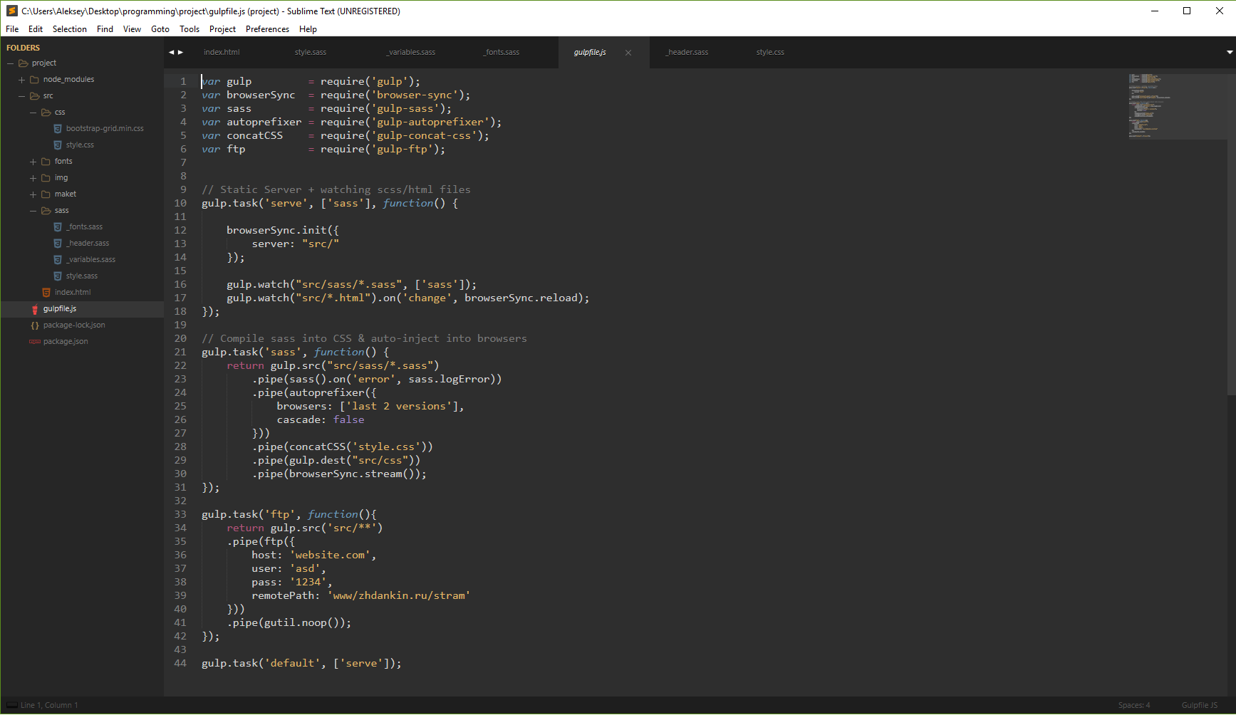Screen dimensions: 1236x715
Task: Click file icon beside _variables.sass in sidebar
Action: (58, 260)
